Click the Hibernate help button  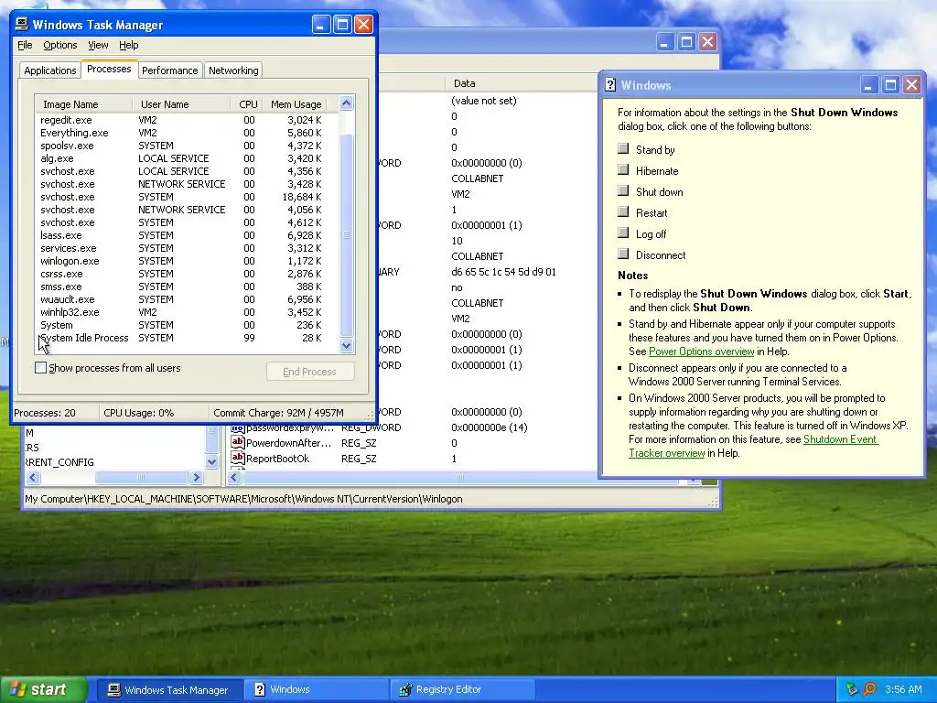click(x=623, y=169)
